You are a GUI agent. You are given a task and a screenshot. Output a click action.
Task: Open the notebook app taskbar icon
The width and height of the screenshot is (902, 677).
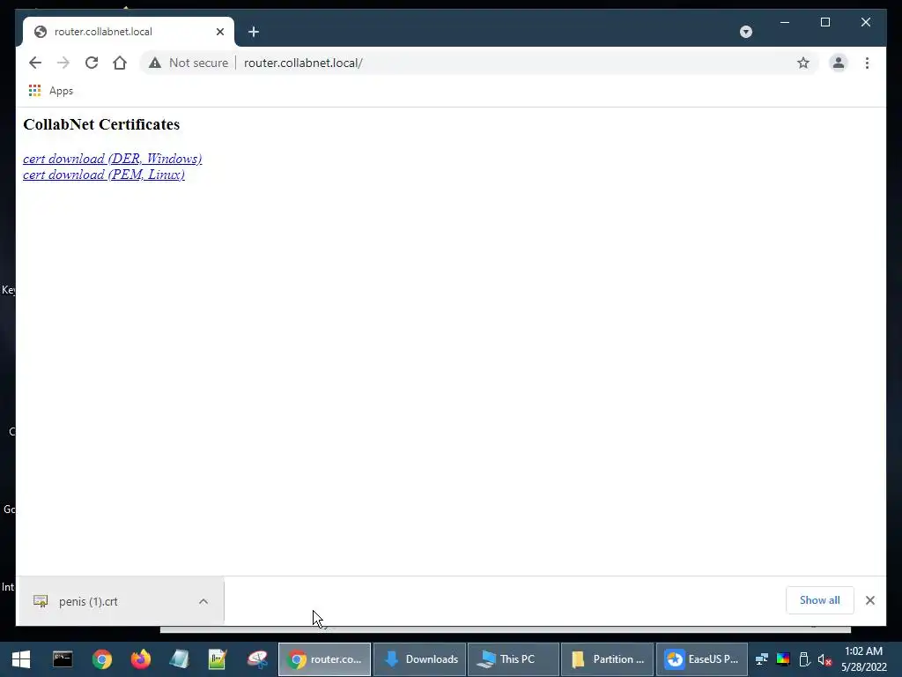tap(180, 659)
